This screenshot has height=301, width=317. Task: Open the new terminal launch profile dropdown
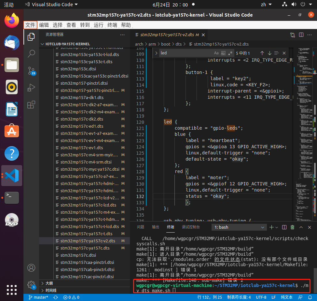(x=277, y=227)
